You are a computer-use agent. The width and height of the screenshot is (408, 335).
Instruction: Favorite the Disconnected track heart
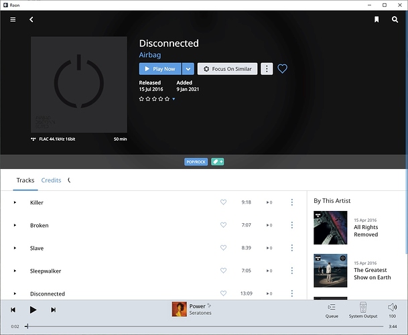223,293
